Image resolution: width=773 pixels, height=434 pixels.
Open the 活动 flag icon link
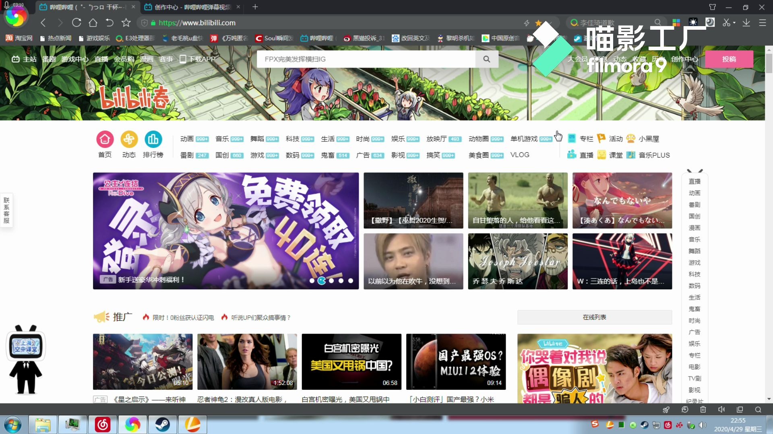[x=610, y=139]
